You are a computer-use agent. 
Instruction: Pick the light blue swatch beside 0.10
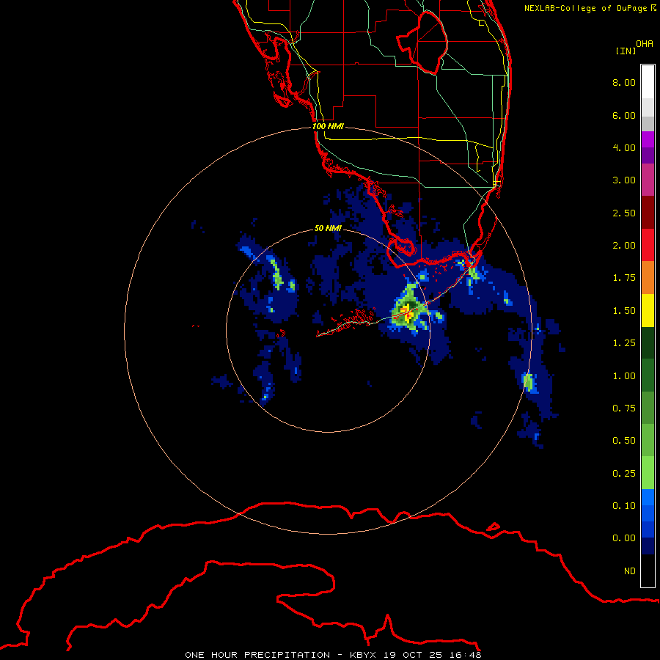pyautogui.click(x=648, y=497)
